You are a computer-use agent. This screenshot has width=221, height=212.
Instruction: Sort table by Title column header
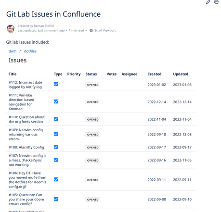pos(13,74)
